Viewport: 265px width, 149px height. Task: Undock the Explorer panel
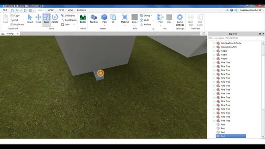[x=260, y=34]
